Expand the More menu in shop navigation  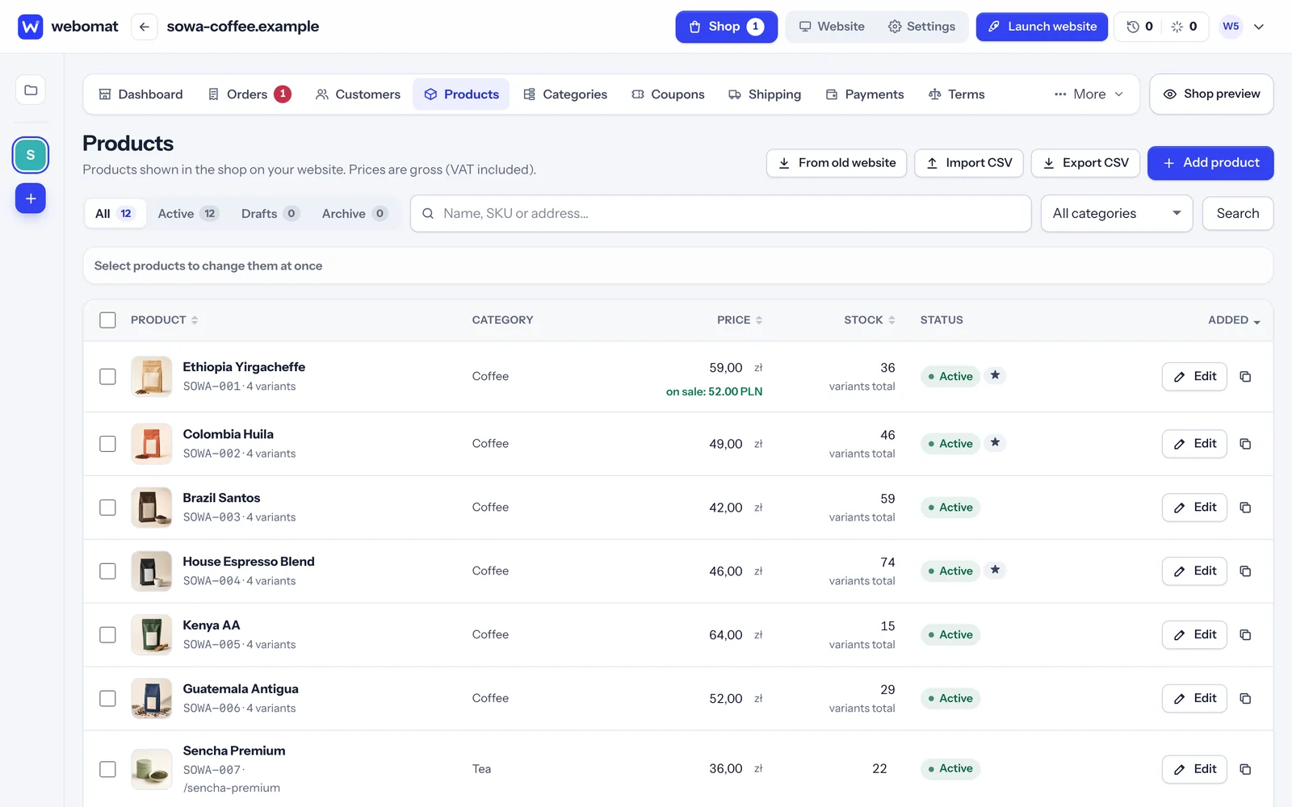[1089, 94]
